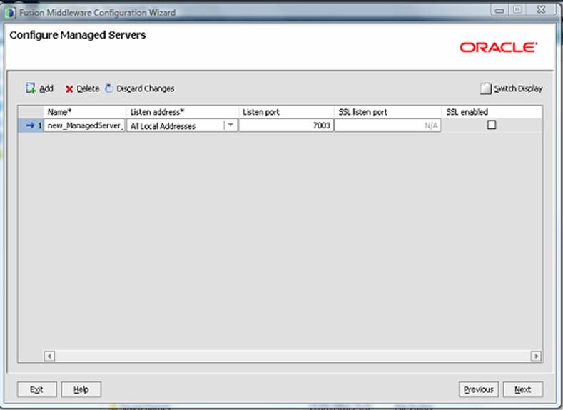Maximize the Configuration Wizard window
563x410 pixels.
click(517, 10)
